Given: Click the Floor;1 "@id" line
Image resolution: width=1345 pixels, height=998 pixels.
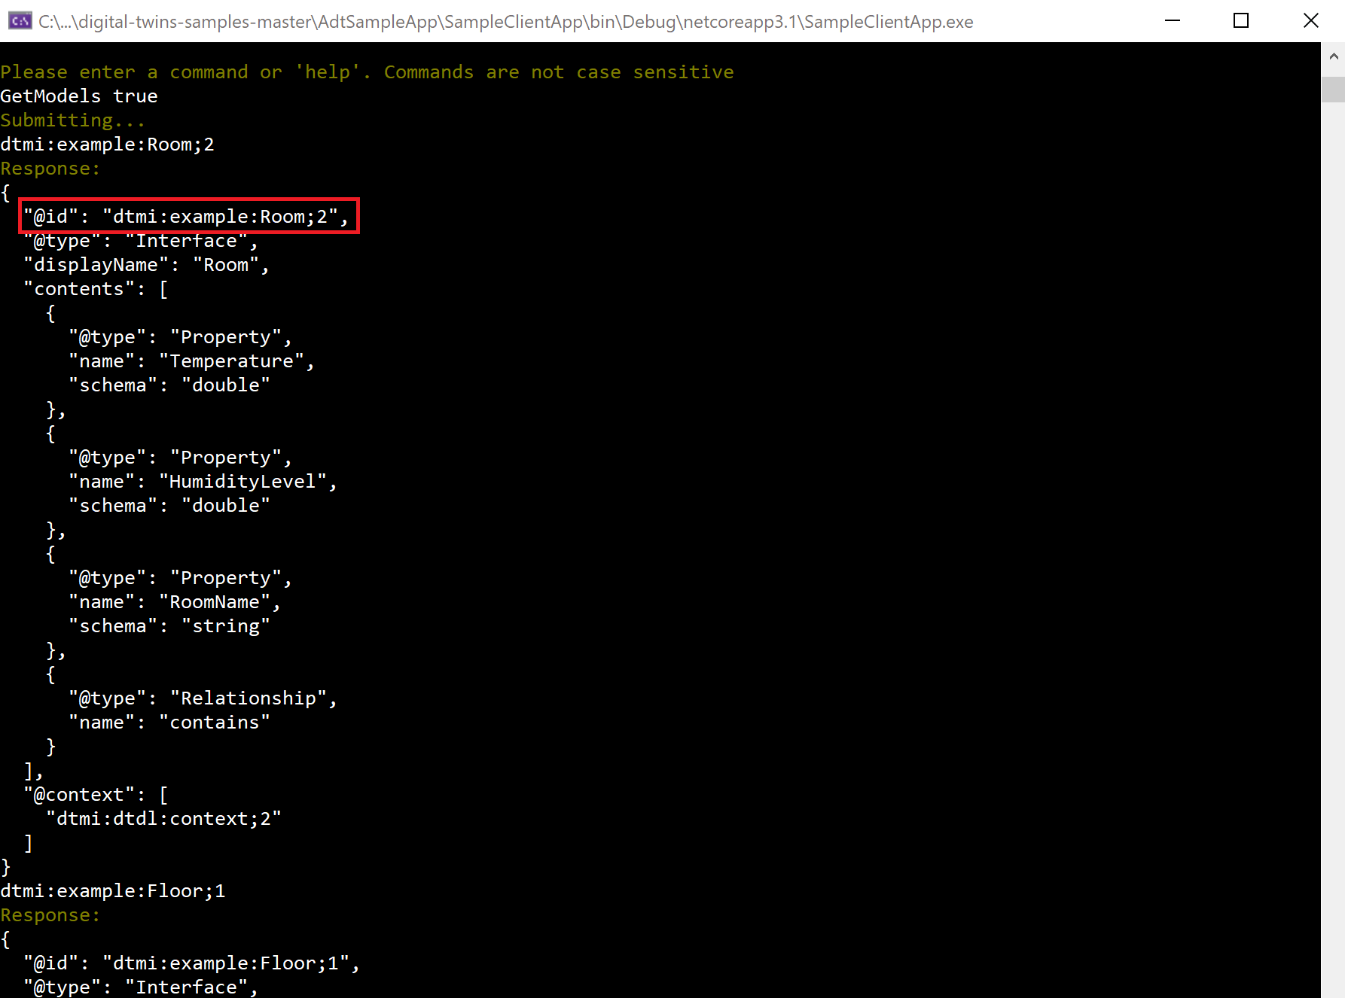Looking at the screenshot, I should [x=191, y=963].
